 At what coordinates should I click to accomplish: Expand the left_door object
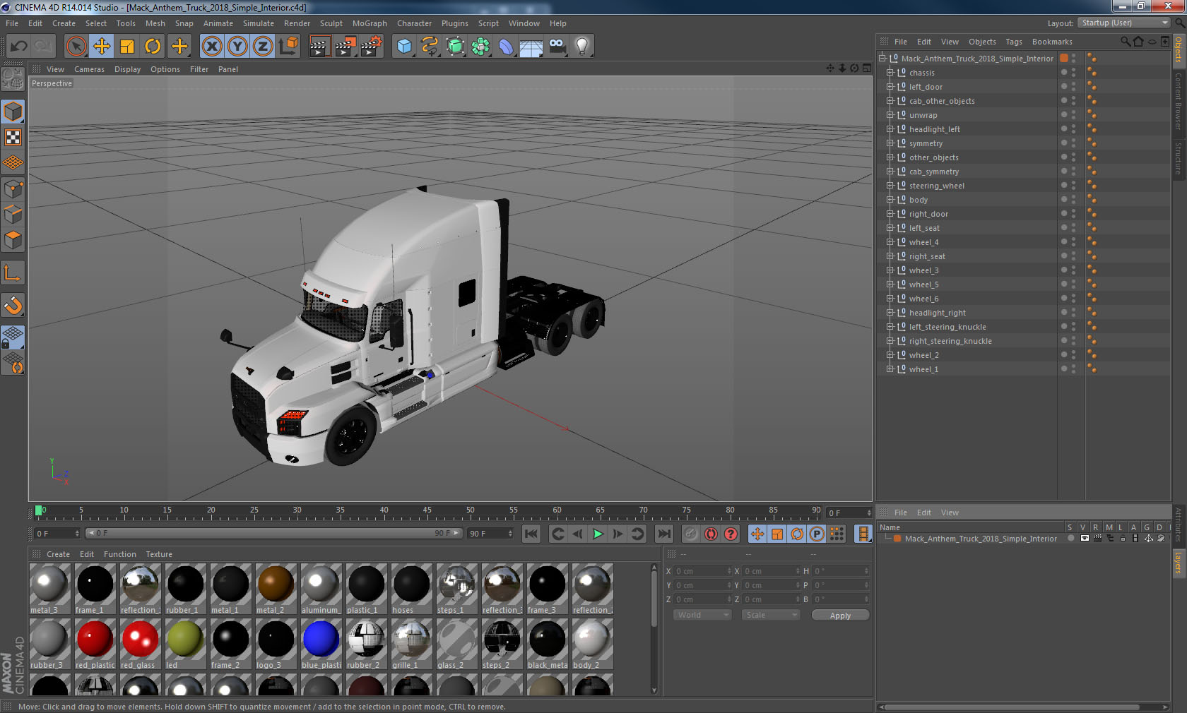tap(890, 87)
